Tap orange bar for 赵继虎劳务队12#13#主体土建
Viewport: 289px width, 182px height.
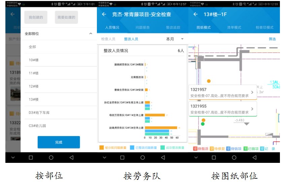pos(161,128)
